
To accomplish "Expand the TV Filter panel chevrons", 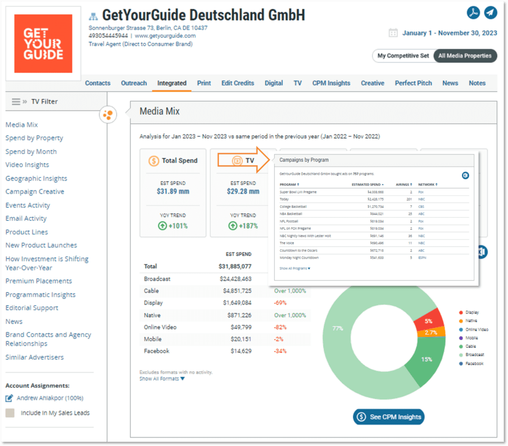I will [x=25, y=102].
